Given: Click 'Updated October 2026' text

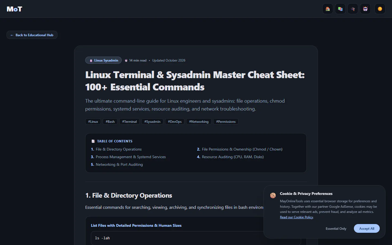Looking at the screenshot, I should pos(169,60).
